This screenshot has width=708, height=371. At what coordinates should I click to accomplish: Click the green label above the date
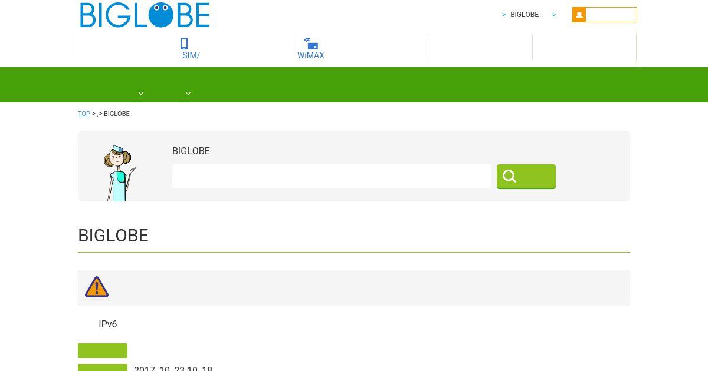(x=103, y=350)
